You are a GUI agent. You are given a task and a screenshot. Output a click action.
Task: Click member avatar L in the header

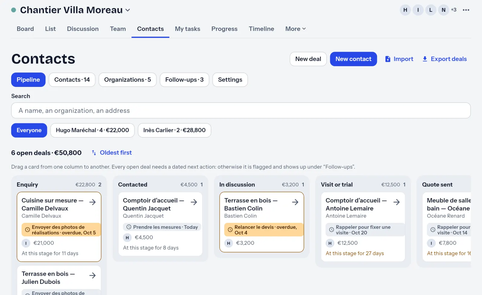[x=431, y=10]
